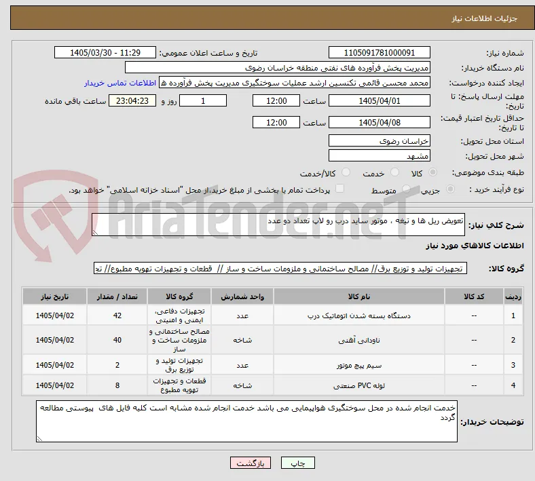535x481 pixels.
Task: Select the کالا radio button
Action: click(x=432, y=172)
